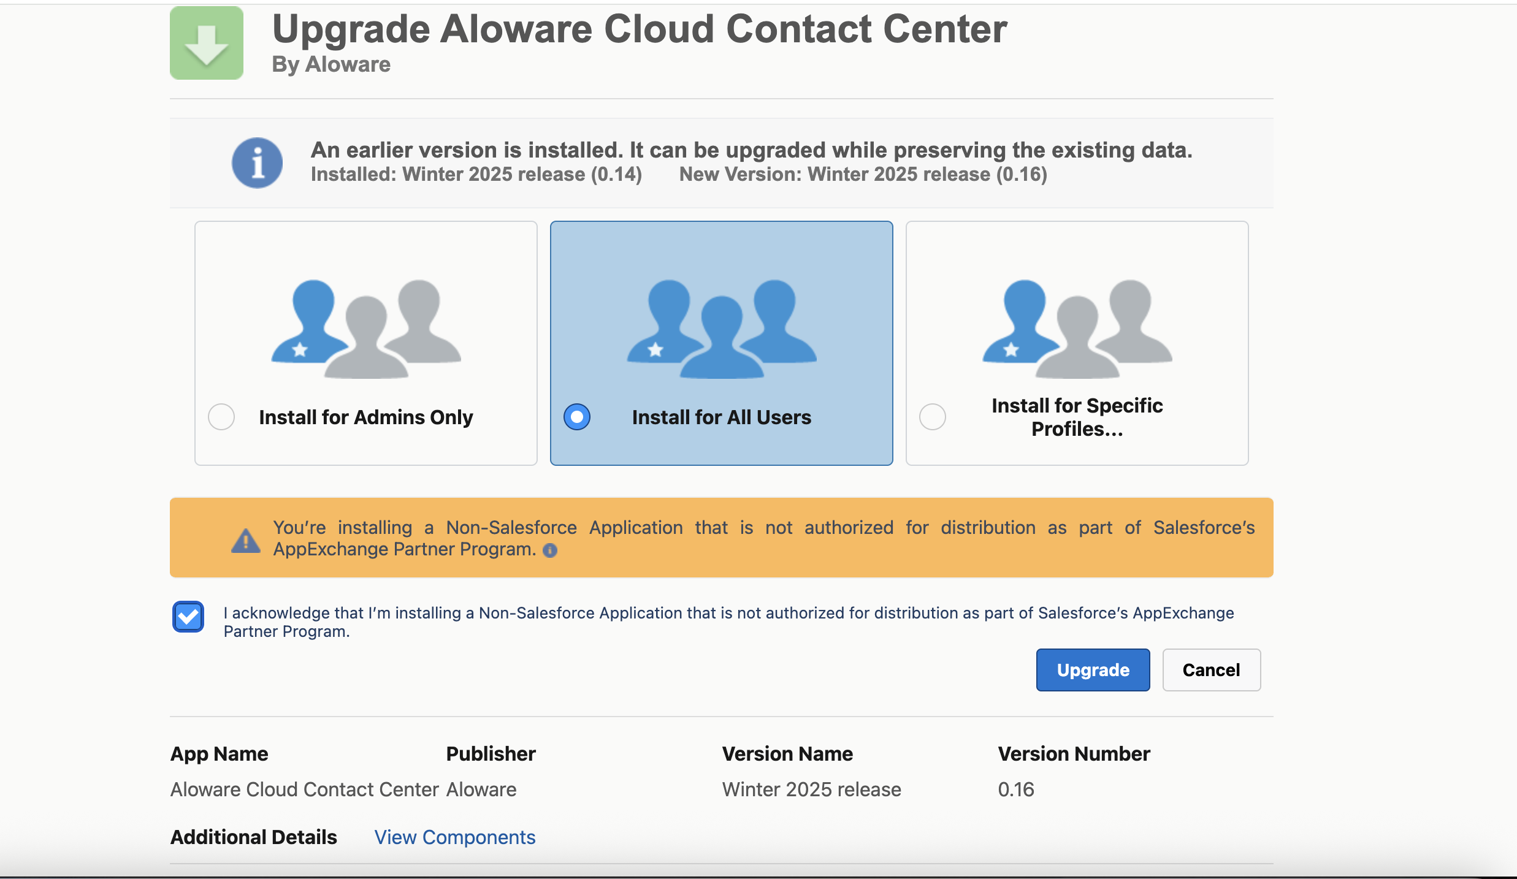
Task: Click the warning triangle icon
Action: click(246, 540)
